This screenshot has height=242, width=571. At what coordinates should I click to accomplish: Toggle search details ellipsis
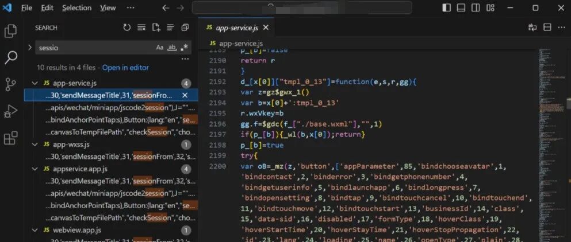(x=185, y=59)
